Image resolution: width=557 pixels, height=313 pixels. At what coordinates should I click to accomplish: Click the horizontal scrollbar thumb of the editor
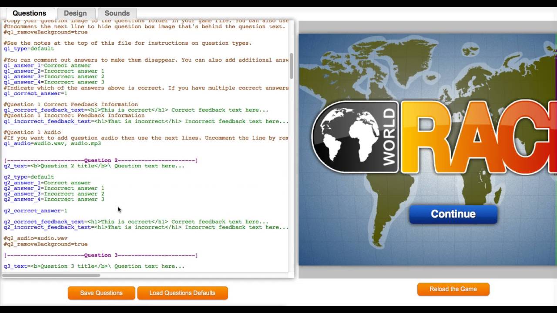tap(51, 275)
